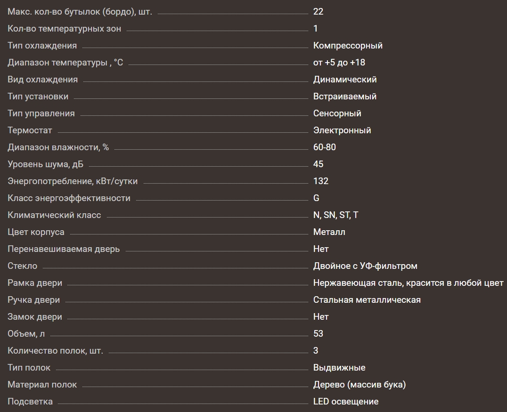Screen dimensions: 507x412
Task: Click the 'Дерево (массив бука)' shelf material value
Action: 359,385
